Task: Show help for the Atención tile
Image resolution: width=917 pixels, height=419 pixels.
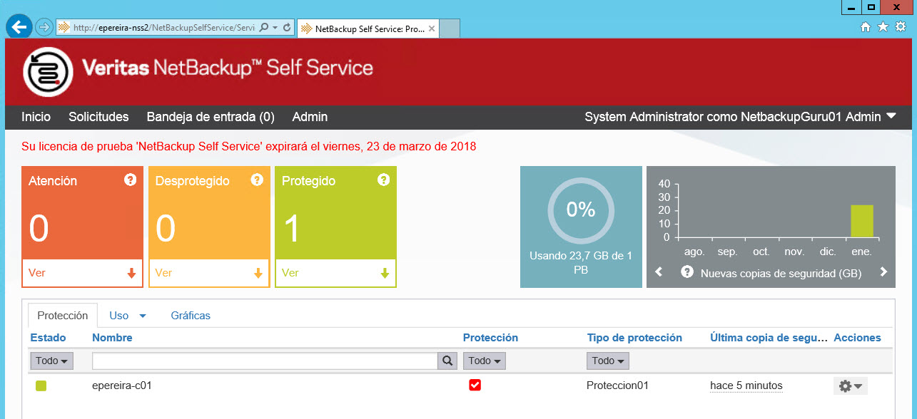Action: tap(130, 180)
